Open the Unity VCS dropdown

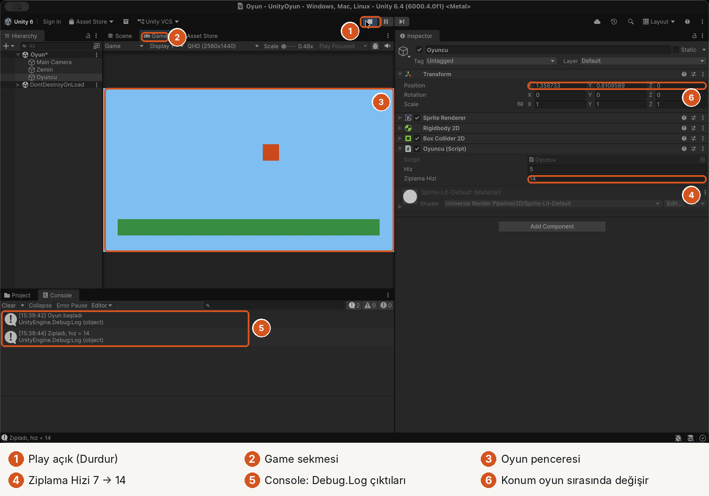[158, 21]
